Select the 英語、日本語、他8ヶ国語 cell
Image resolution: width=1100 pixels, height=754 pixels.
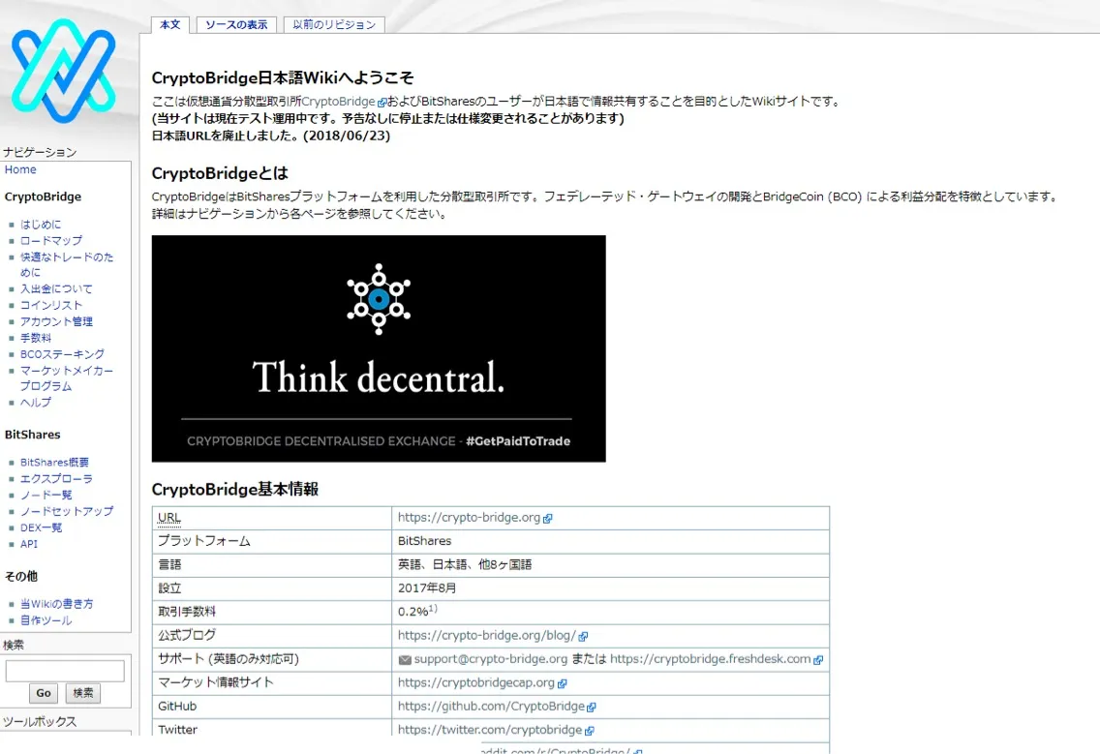[610, 564]
